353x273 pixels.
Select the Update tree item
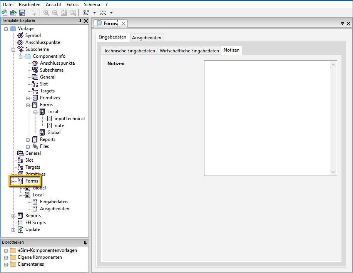point(33,229)
